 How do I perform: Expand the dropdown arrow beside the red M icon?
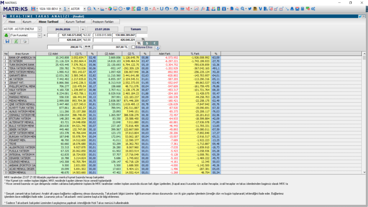[191, 9]
